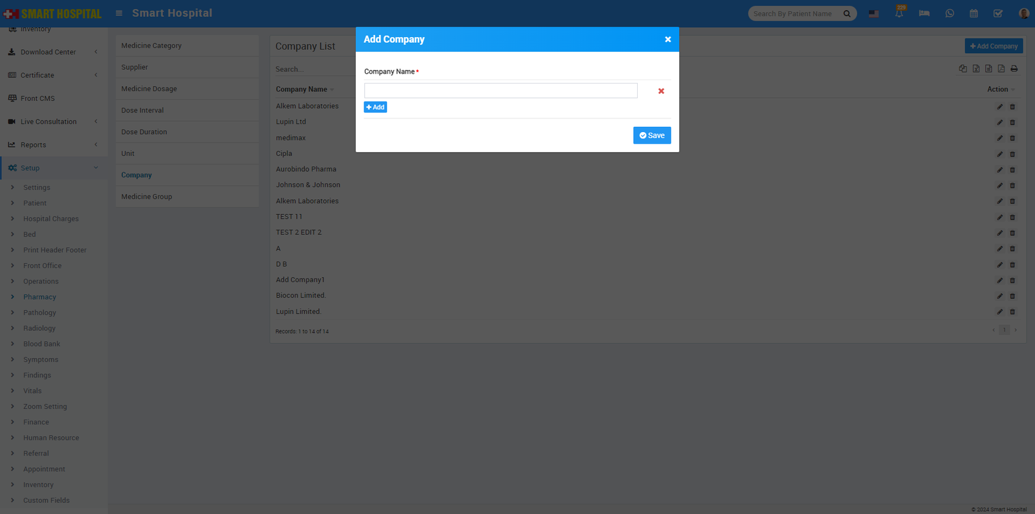
Task: Open the calendar icon in header
Action: tap(974, 14)
